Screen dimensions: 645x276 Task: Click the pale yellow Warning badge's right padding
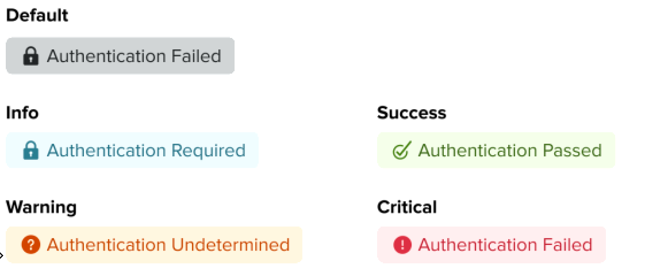296,245
